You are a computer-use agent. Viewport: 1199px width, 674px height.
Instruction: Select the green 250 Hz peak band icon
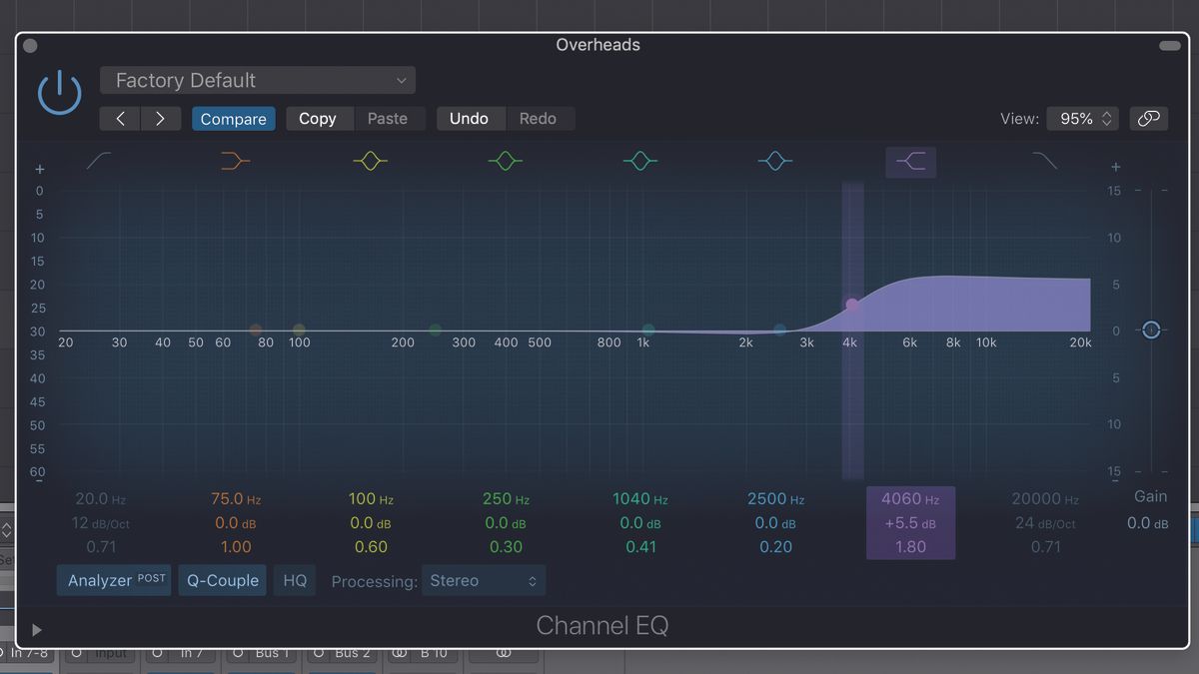point(505,160)
